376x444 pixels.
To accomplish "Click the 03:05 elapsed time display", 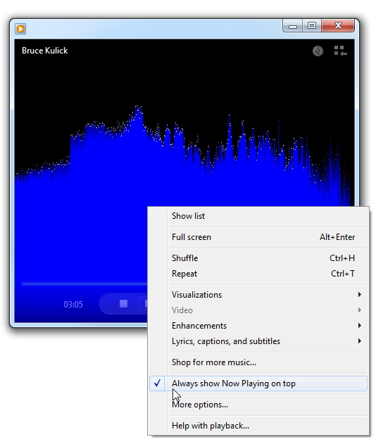I will [x=73, y=305].
